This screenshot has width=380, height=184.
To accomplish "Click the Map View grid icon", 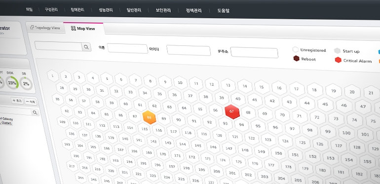I will (73, 28).
